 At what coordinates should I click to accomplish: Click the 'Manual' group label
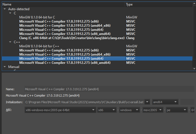(14, 67)
